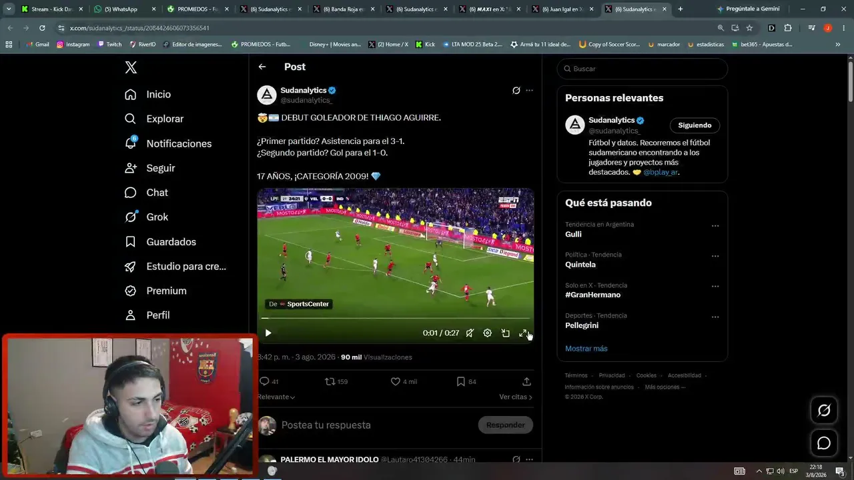Show hidden system tray icons
The image size is (854, 480).
point(759,471)
